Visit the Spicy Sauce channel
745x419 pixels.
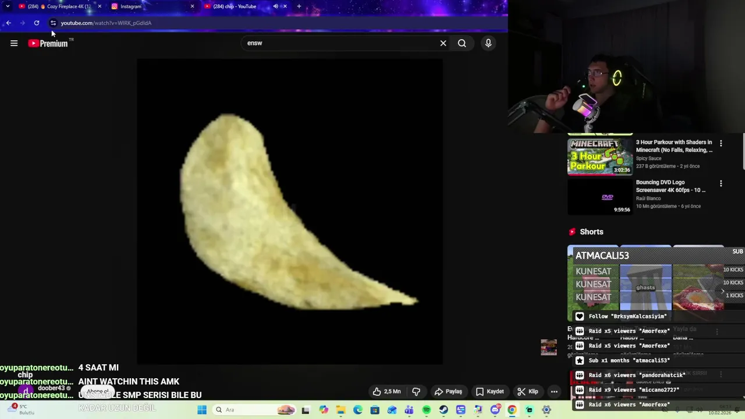pyautogui.click(x=648, y=158)
